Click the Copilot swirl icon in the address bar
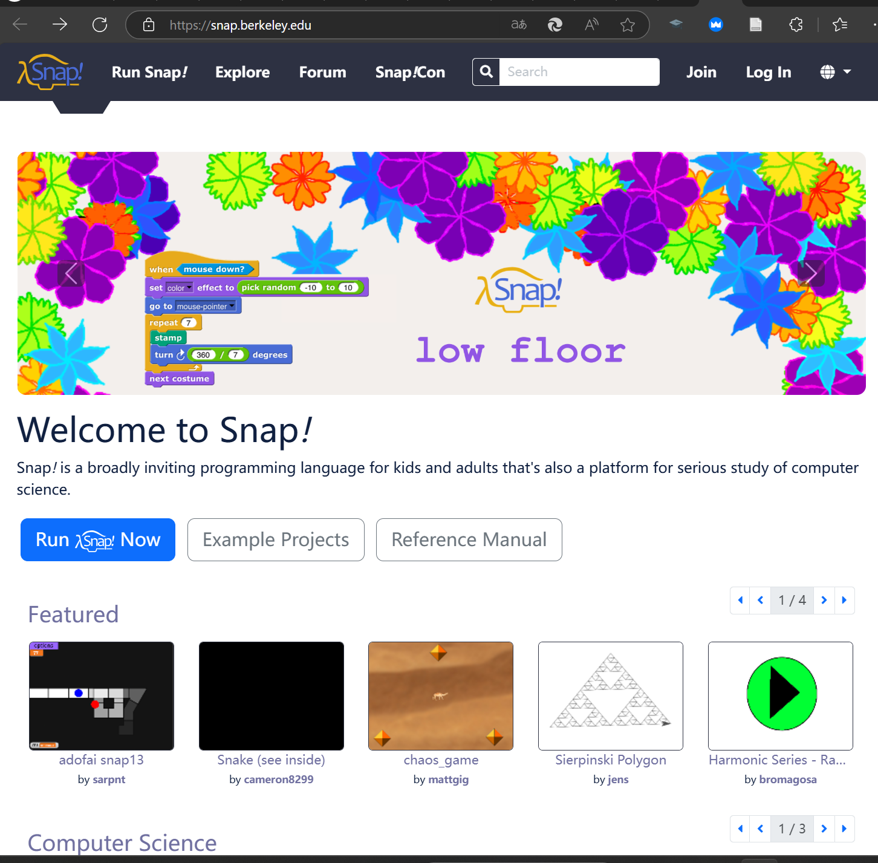The height and width of the screenshot is (863, 878). click(555, 25)
